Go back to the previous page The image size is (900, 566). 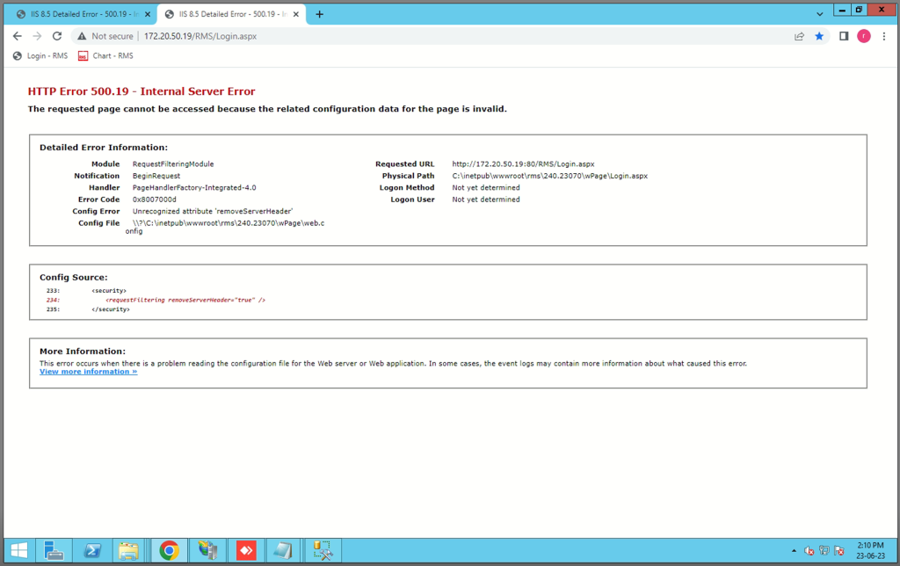point(18,36)
